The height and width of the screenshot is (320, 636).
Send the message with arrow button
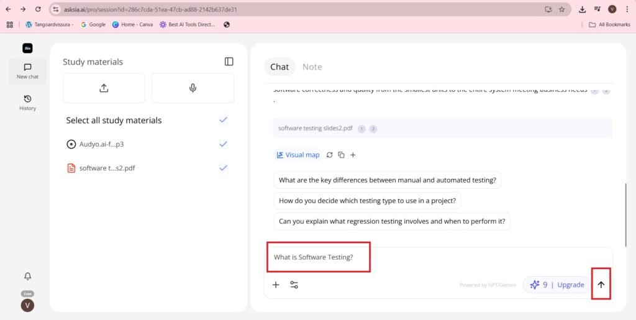[601, 285]
